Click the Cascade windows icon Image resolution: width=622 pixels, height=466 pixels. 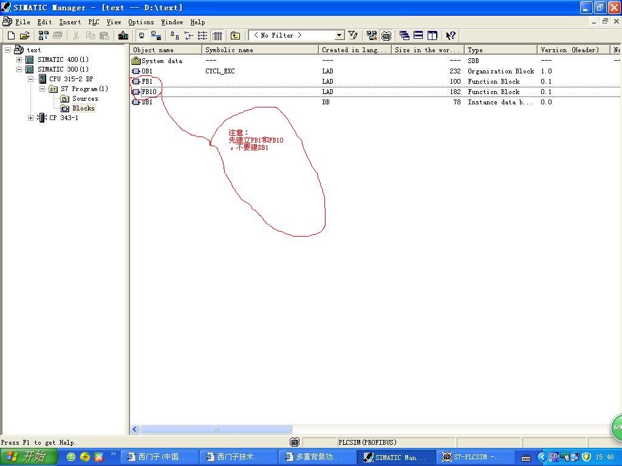click(404, 36)
